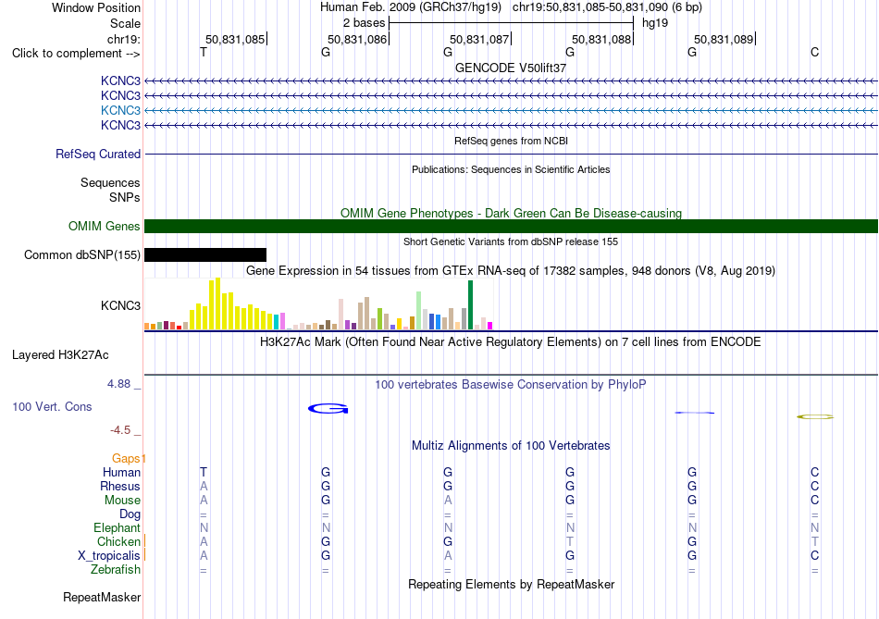The width and height of the screenshot is (879, 619).
Task: Open the light-blue KCNC3 transcript label
Action: 120,110
